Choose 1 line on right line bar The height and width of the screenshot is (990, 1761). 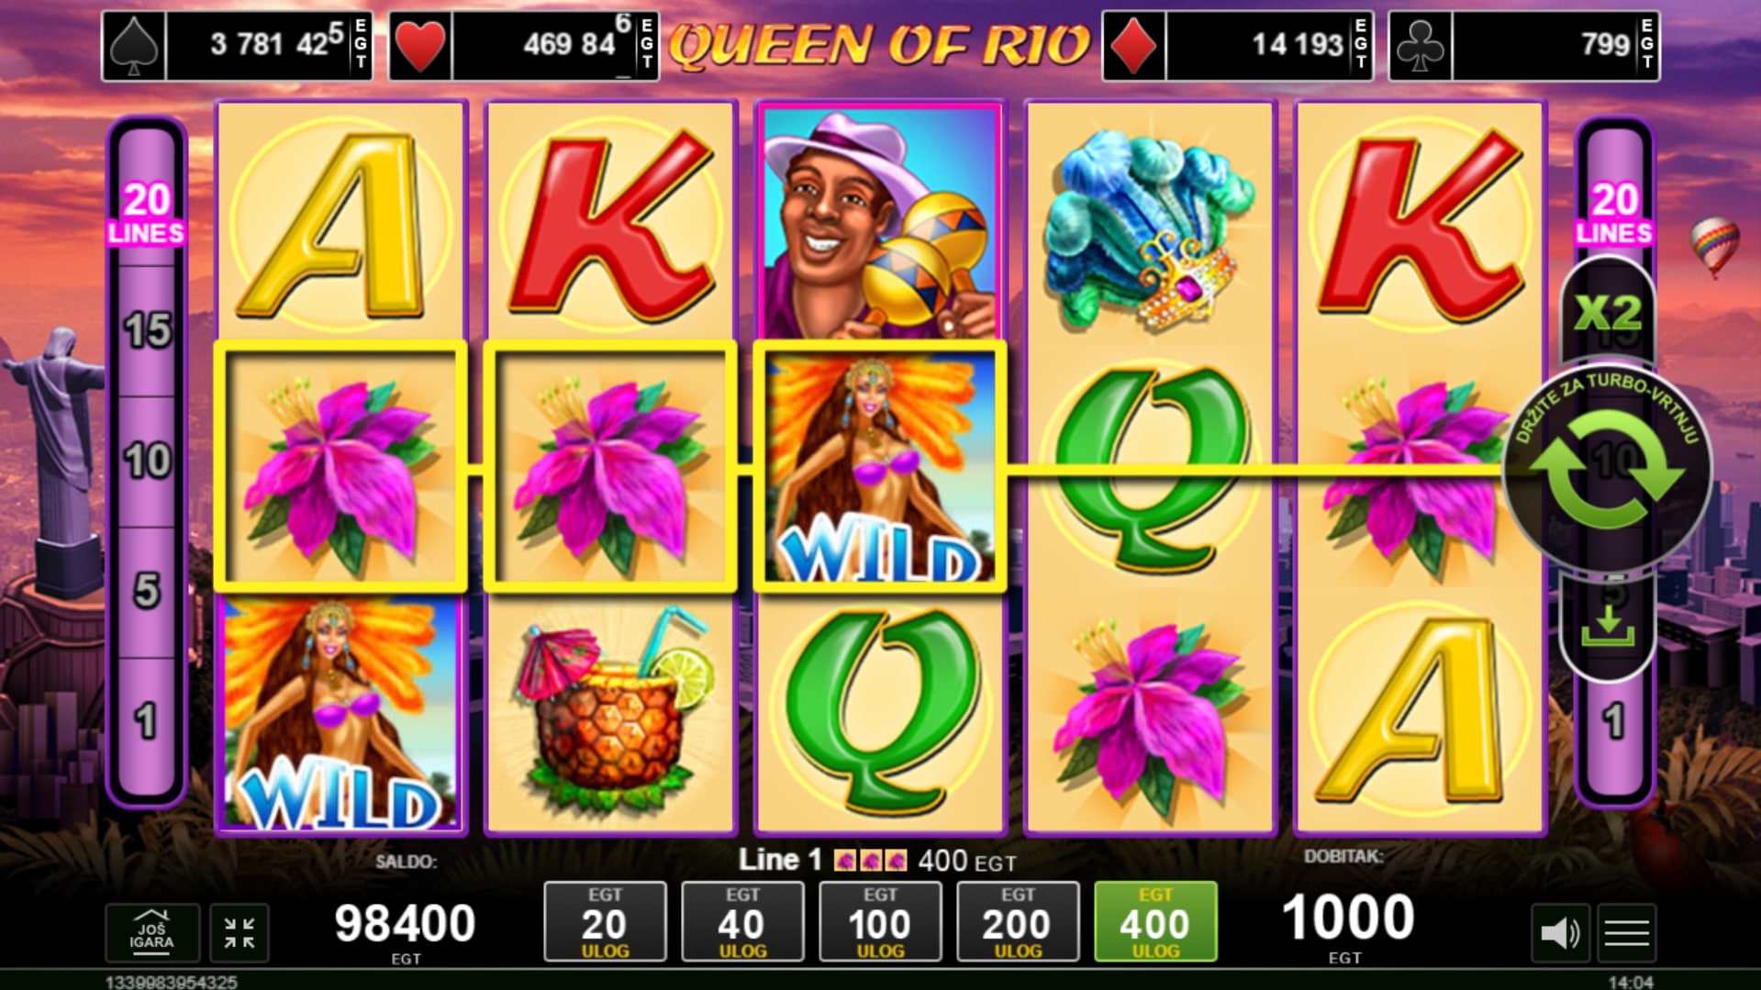pyautogui.click(x=1613, y=722)
